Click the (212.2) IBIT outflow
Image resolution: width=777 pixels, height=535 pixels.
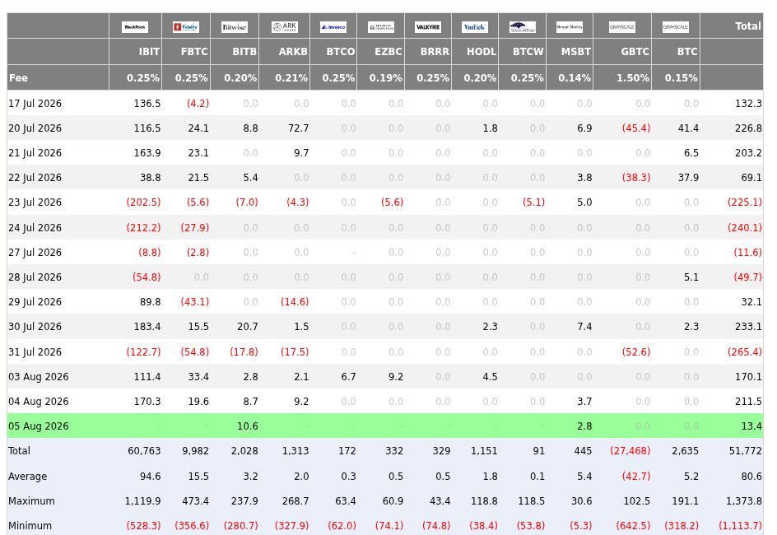[144, 228]
